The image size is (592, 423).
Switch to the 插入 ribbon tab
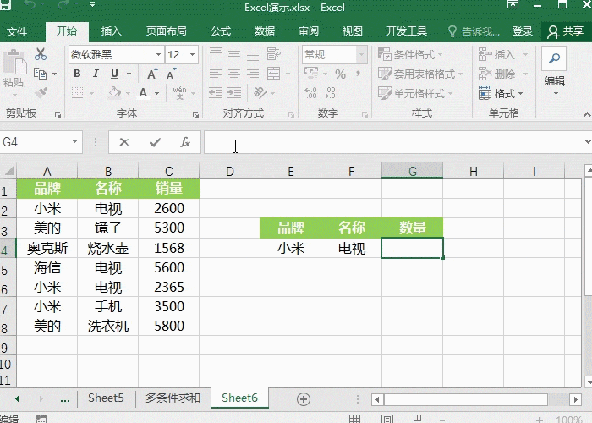click(x=112, y=31)
